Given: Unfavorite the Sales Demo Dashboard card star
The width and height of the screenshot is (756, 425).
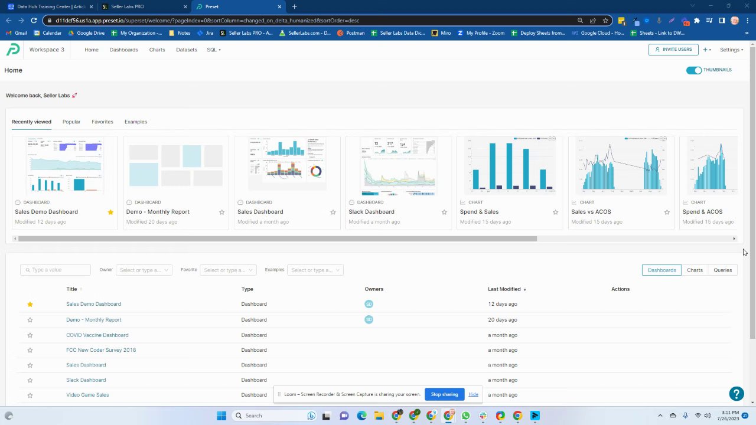Looking at the screenshot, I should click(110, 212).
